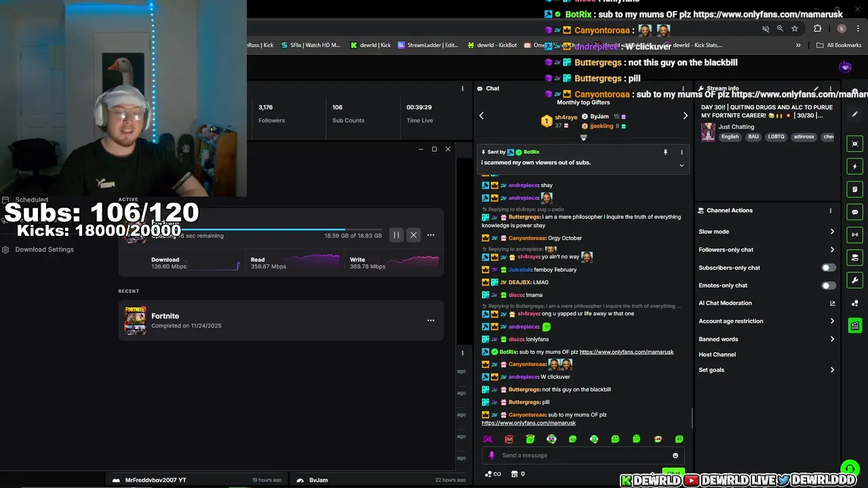The image size is (868, 488).
Task: Collapse the Monthly top Gifters leaderboard
Action: [x=583, y=138]
